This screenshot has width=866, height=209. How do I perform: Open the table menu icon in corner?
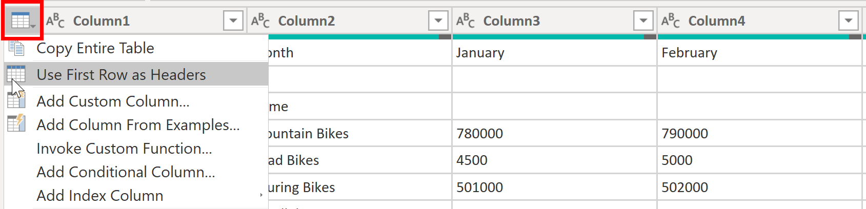[x=22, y=21]
